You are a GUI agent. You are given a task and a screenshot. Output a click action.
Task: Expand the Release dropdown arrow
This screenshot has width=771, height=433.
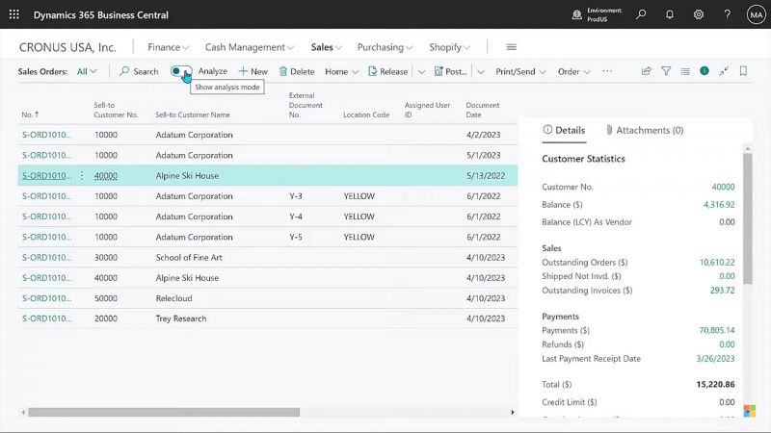point(421,71)
